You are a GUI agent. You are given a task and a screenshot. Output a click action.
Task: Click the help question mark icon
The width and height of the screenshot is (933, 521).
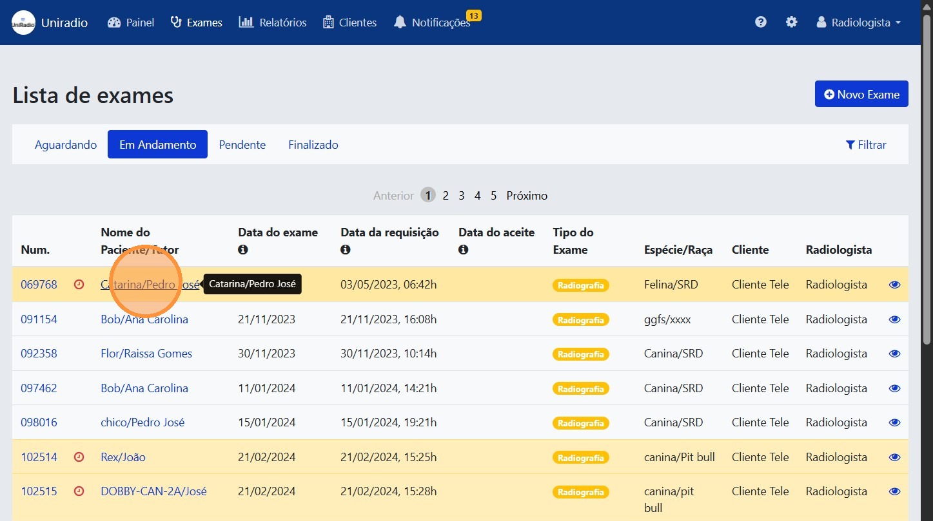click(x=761, y=22)
